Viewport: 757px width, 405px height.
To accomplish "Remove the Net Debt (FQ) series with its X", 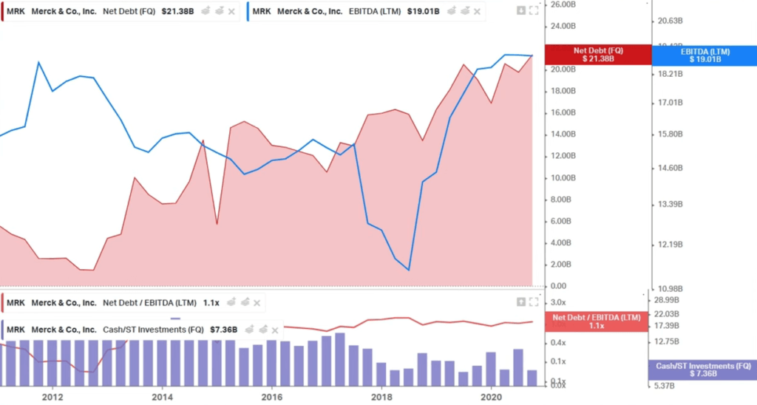I will 231,12.
